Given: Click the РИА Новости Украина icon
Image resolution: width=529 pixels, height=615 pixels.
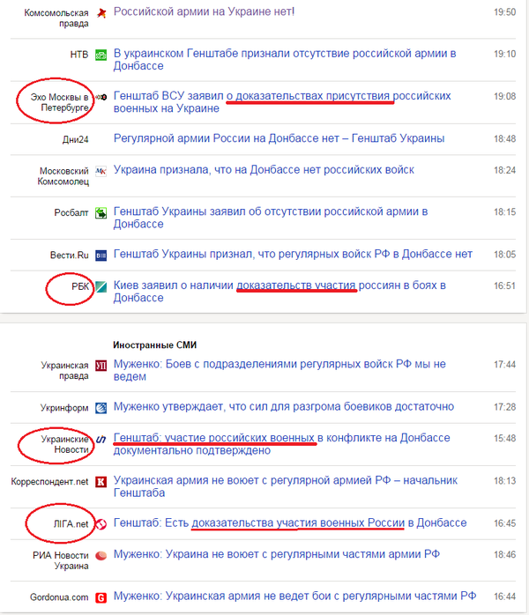Looking at the screenshot, I should pyautogui.click(x=101, y=555).
